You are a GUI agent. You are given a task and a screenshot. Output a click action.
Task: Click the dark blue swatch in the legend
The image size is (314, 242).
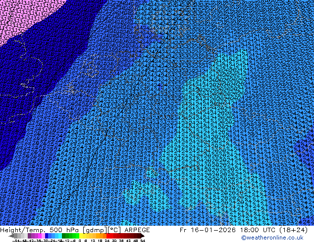point(47,236)
